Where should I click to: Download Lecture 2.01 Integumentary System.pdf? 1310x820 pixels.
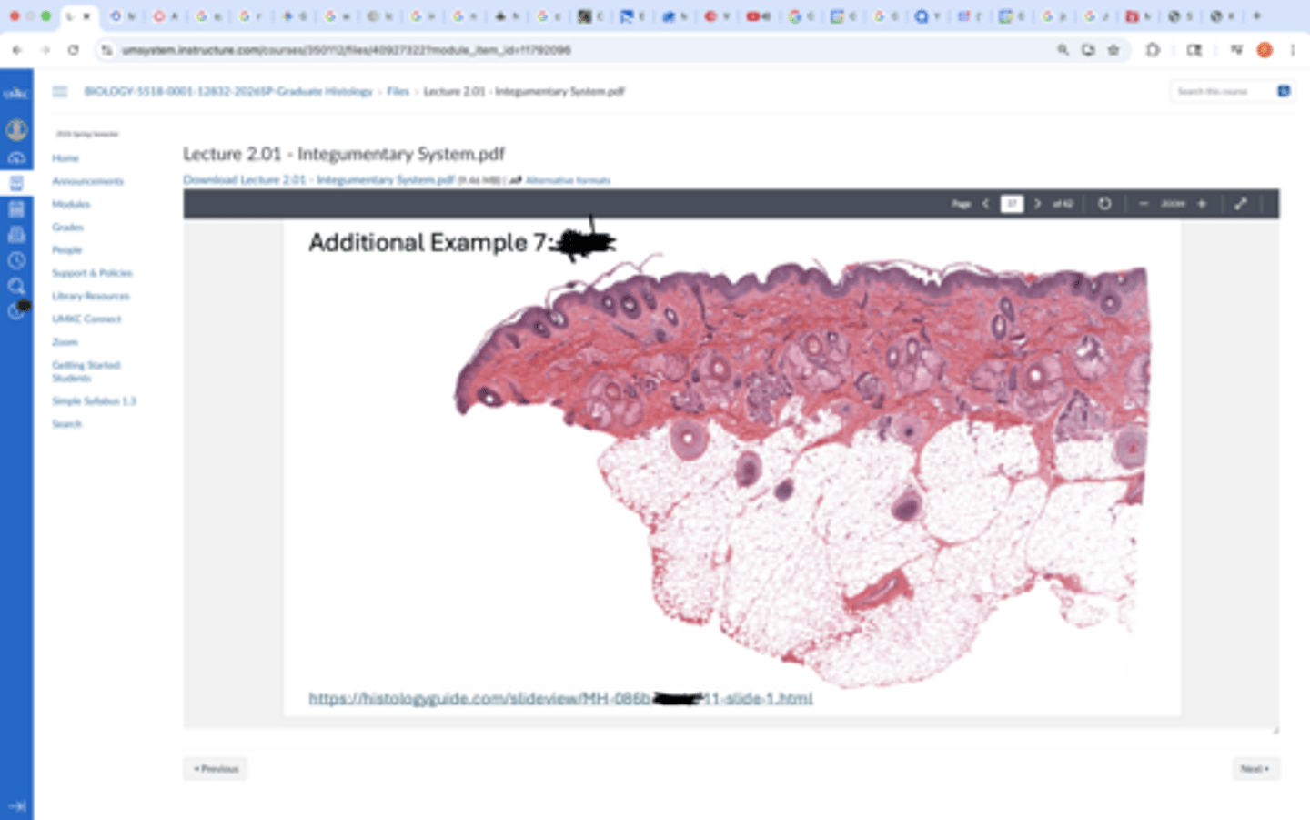pos(318,179)
